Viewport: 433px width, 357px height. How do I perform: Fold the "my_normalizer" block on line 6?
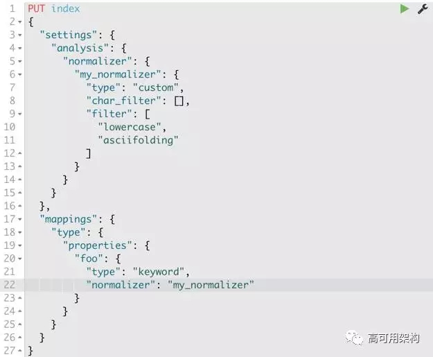coord(20,75)
